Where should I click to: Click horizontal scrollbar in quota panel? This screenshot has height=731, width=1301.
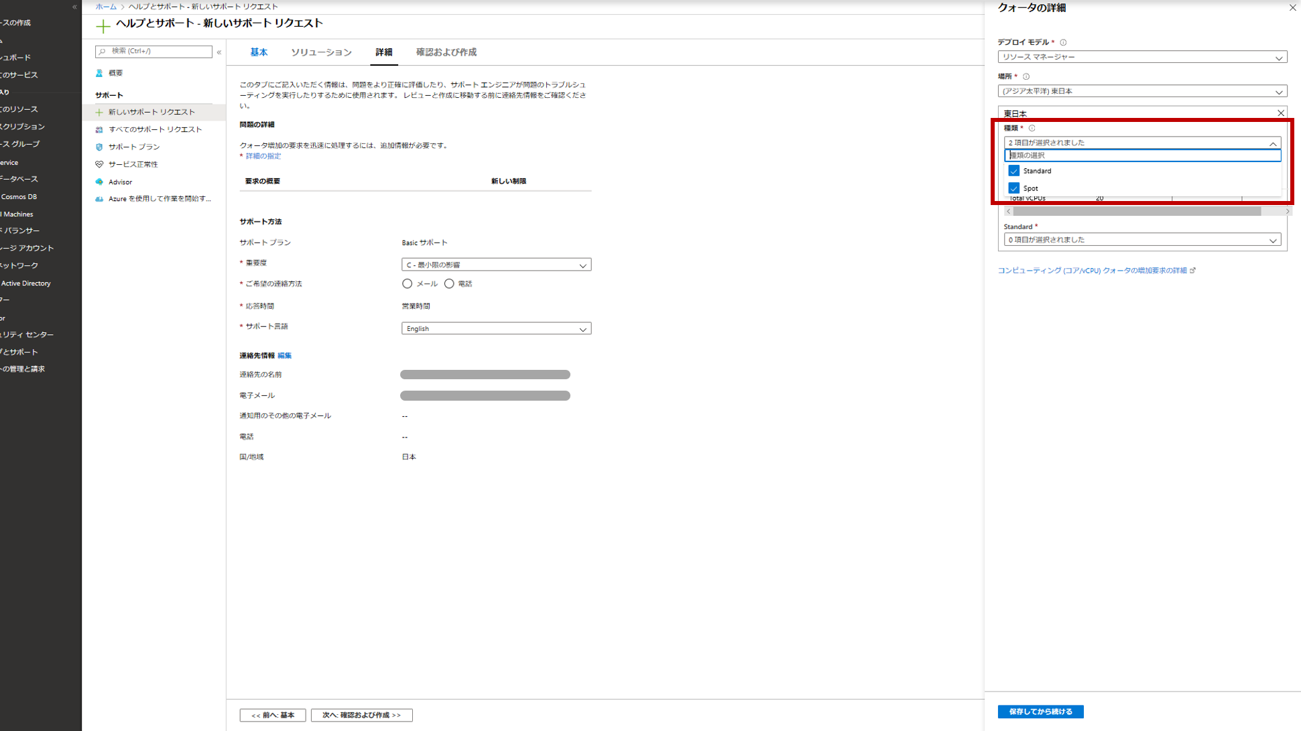tap(1137, 211)
